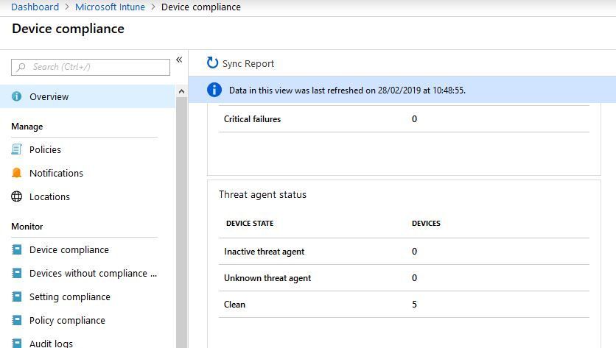This screenshot has width=616, height=348.
Task: Go to Dashboard breadcrumb link
Action: pos(35,7)
